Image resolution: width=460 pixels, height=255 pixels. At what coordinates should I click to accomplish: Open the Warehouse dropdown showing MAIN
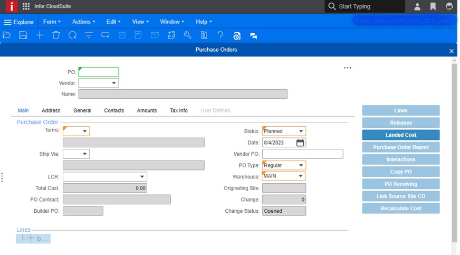(301, 176)
